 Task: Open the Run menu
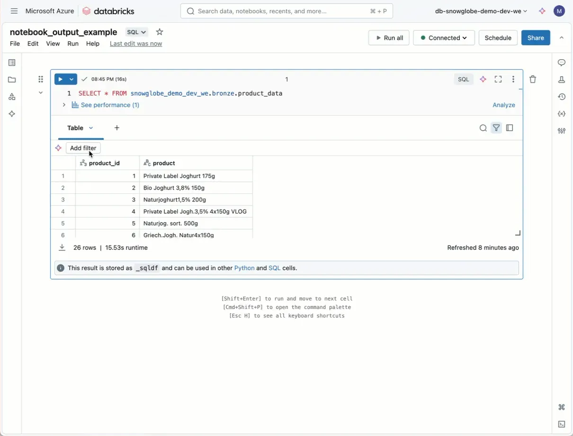(x=73, y=44)
